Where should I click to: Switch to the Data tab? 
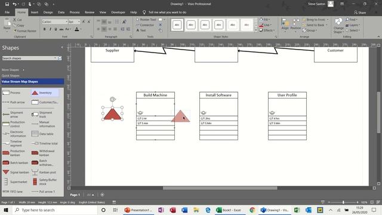click(x=61, y=12)
